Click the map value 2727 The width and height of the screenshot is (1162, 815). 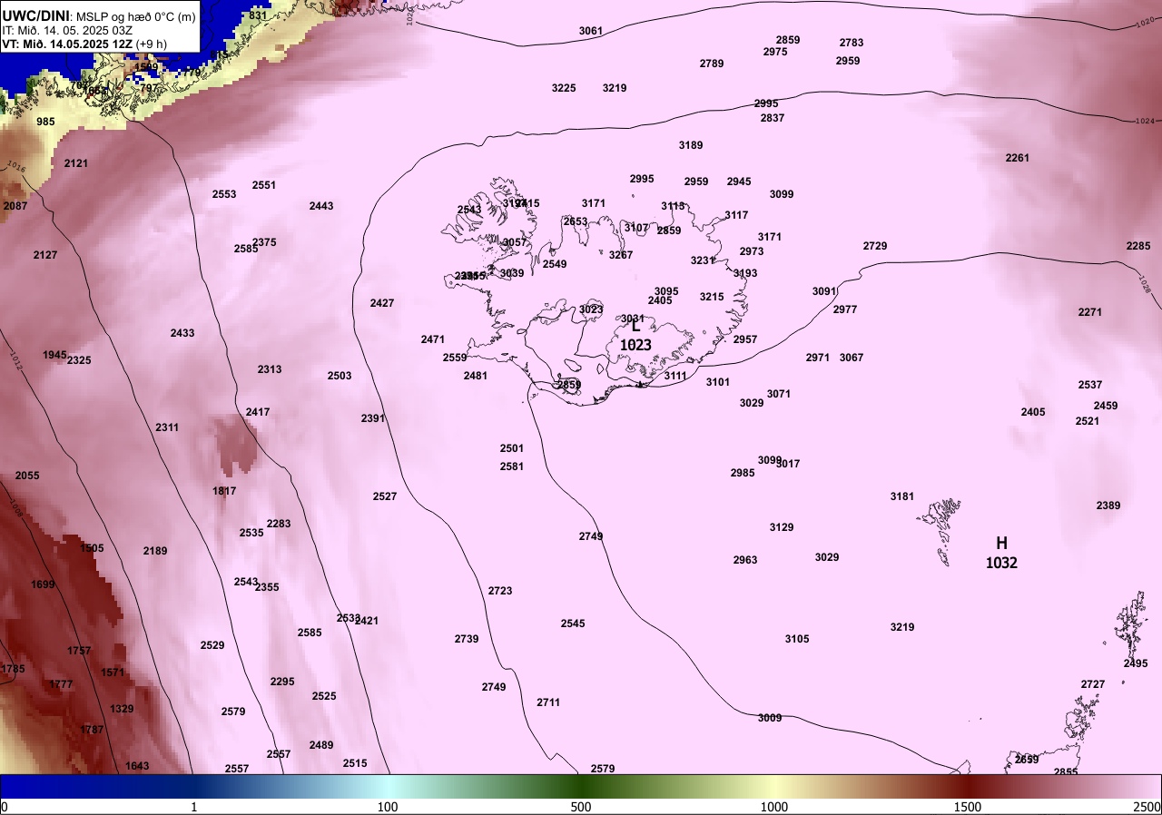pyautogui.click(x=1093, y=684)
